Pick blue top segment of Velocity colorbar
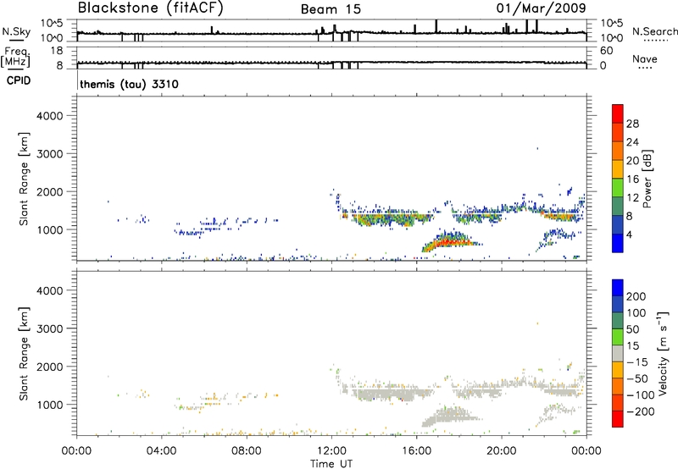Screen dimensions: 678x469 click(618, 288)
